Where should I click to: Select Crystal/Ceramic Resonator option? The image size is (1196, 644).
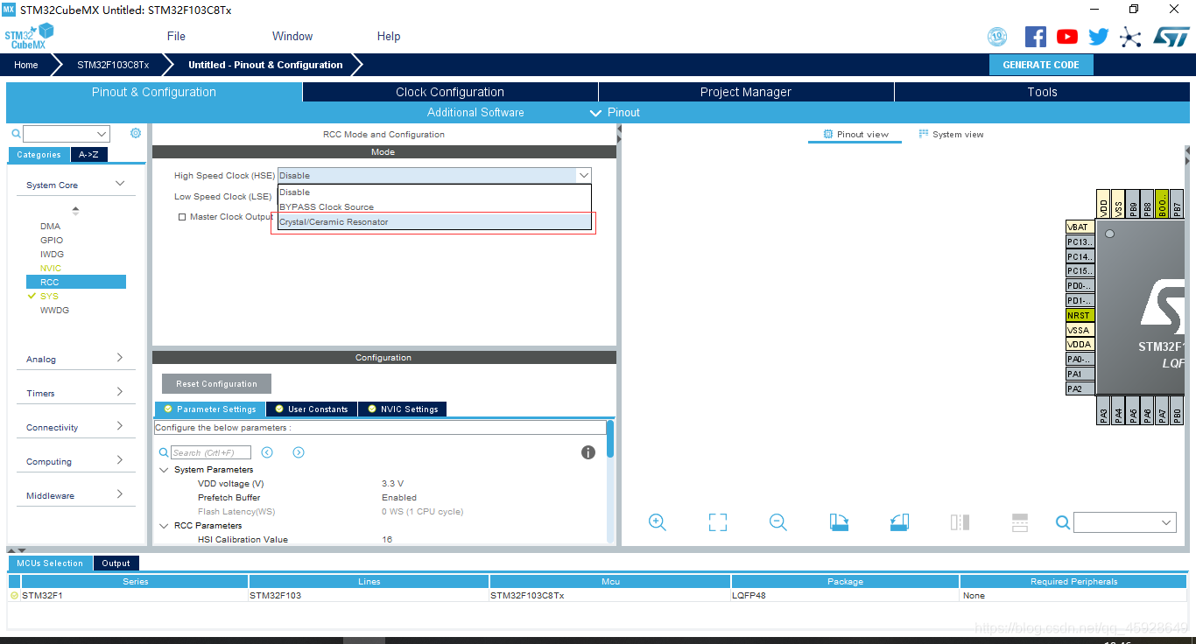click(434, 221)
